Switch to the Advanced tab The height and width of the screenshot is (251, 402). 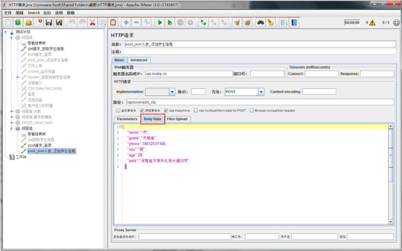coord(139,60)
